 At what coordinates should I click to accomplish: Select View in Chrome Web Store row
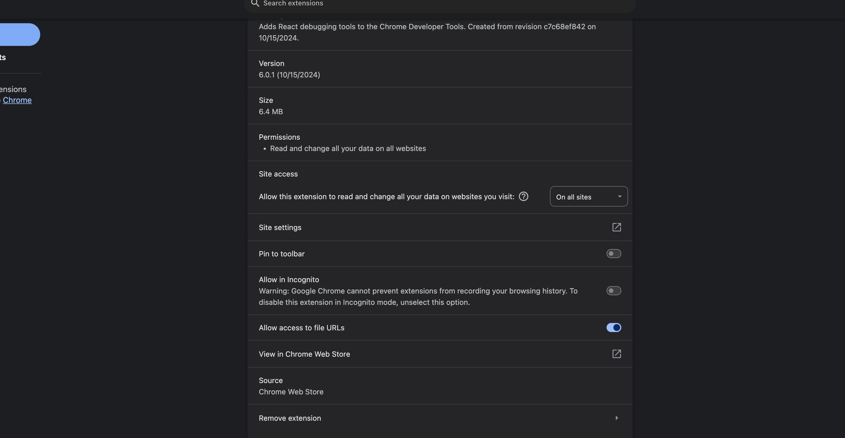(x=439, y=354)
